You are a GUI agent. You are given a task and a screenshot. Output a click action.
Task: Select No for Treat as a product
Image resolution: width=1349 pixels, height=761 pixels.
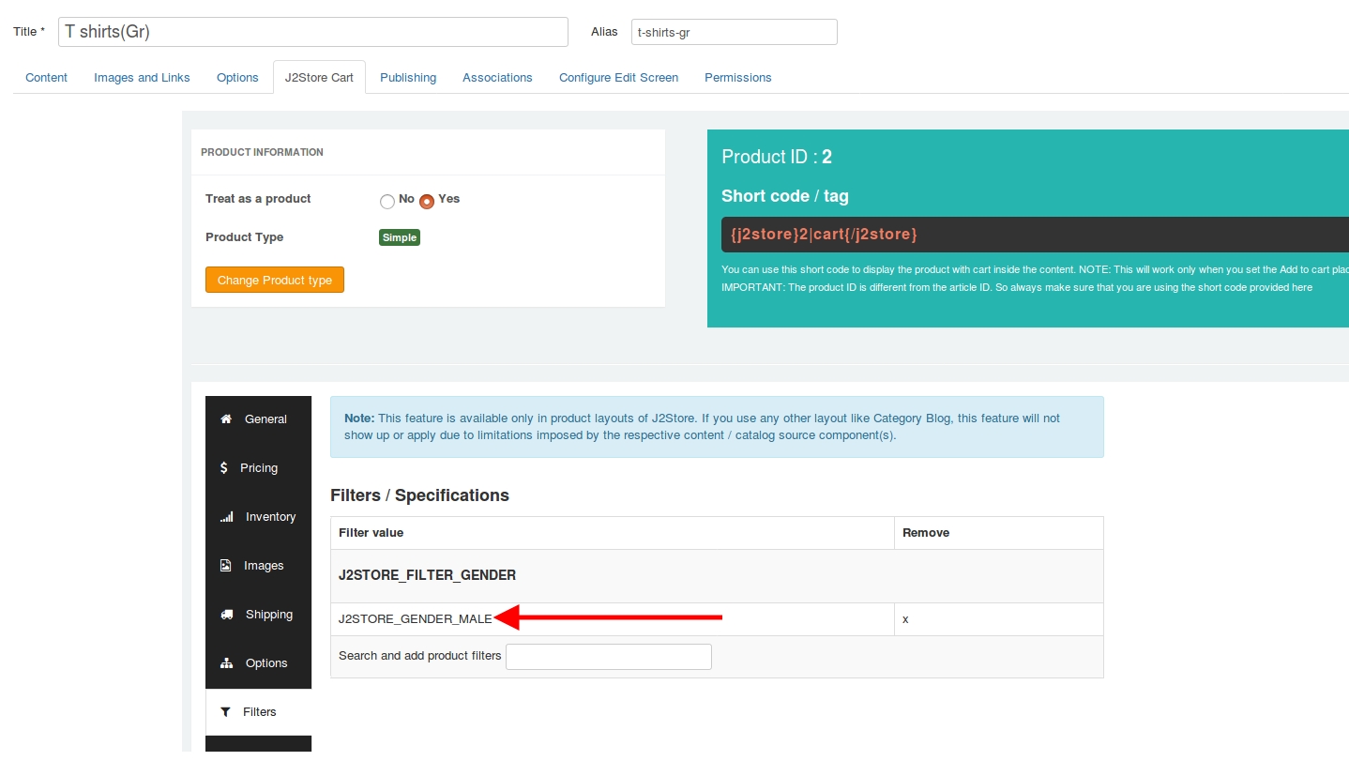point(387,201)
